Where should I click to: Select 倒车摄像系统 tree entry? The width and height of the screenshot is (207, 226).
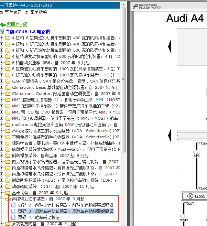[x=50, y=155]
